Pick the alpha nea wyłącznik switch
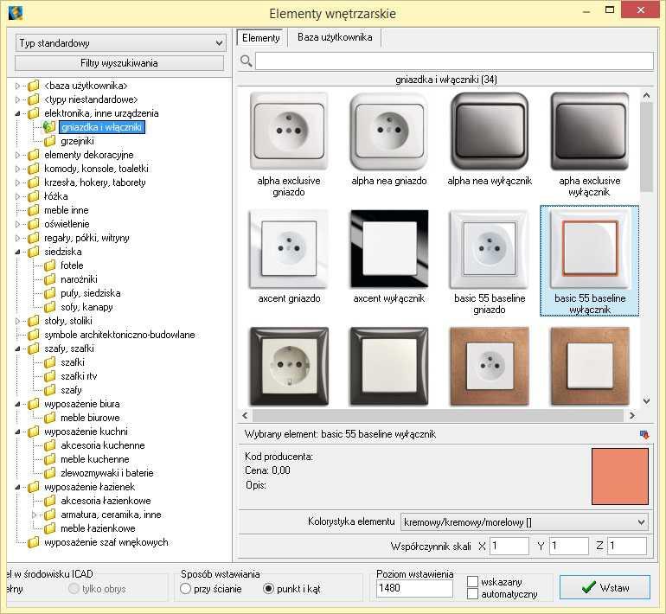 (x=490, y=131)
